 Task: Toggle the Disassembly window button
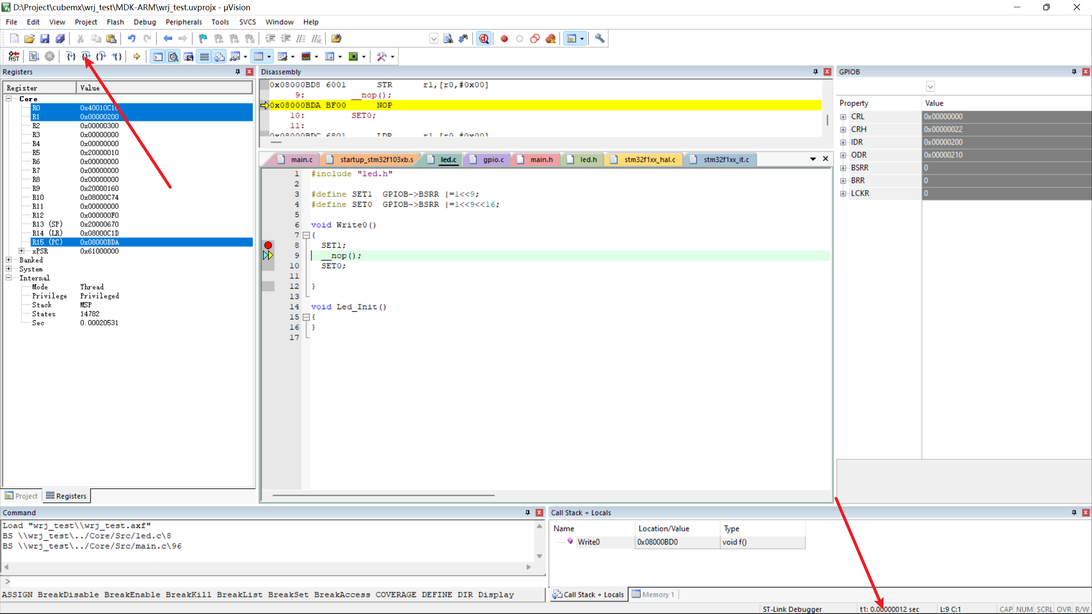point(173,56)
